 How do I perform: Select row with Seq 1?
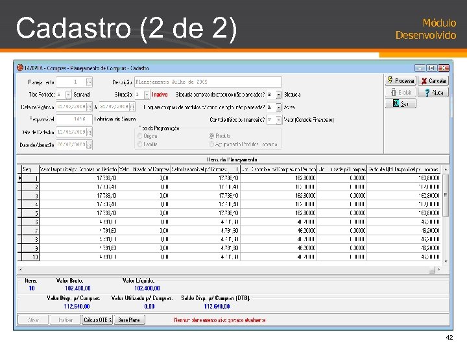coord(229,178)
